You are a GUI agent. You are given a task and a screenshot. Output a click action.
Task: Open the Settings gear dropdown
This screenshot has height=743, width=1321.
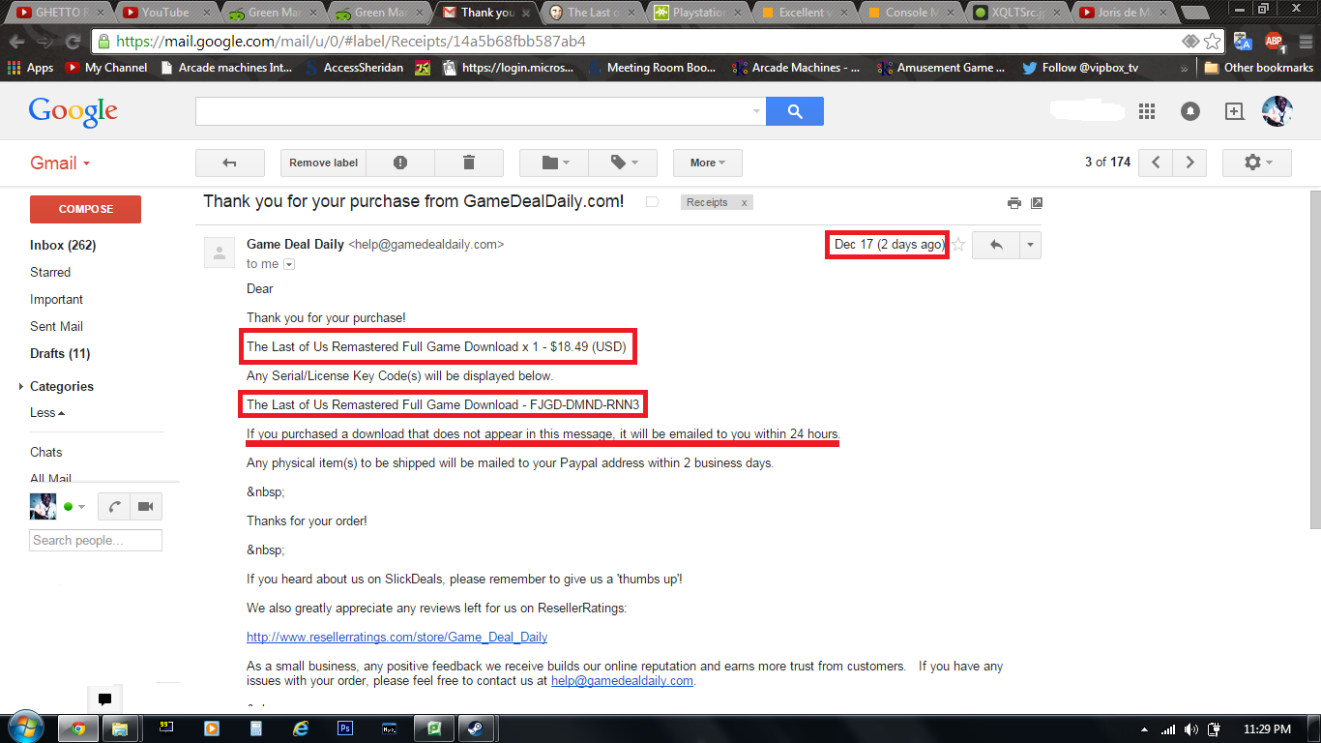tap(1257, 163)
